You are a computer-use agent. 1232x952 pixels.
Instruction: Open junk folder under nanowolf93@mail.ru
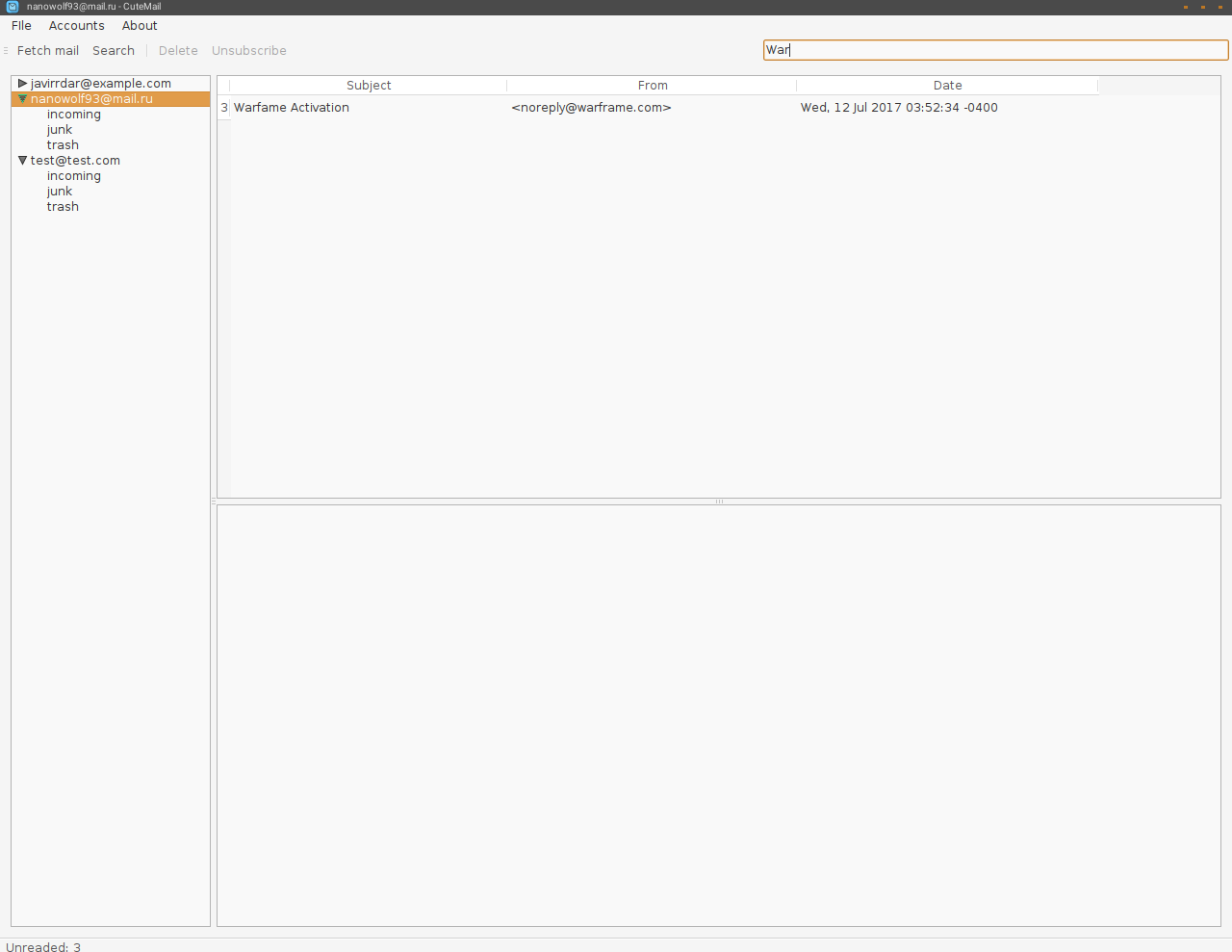click(x=60, y=130)
